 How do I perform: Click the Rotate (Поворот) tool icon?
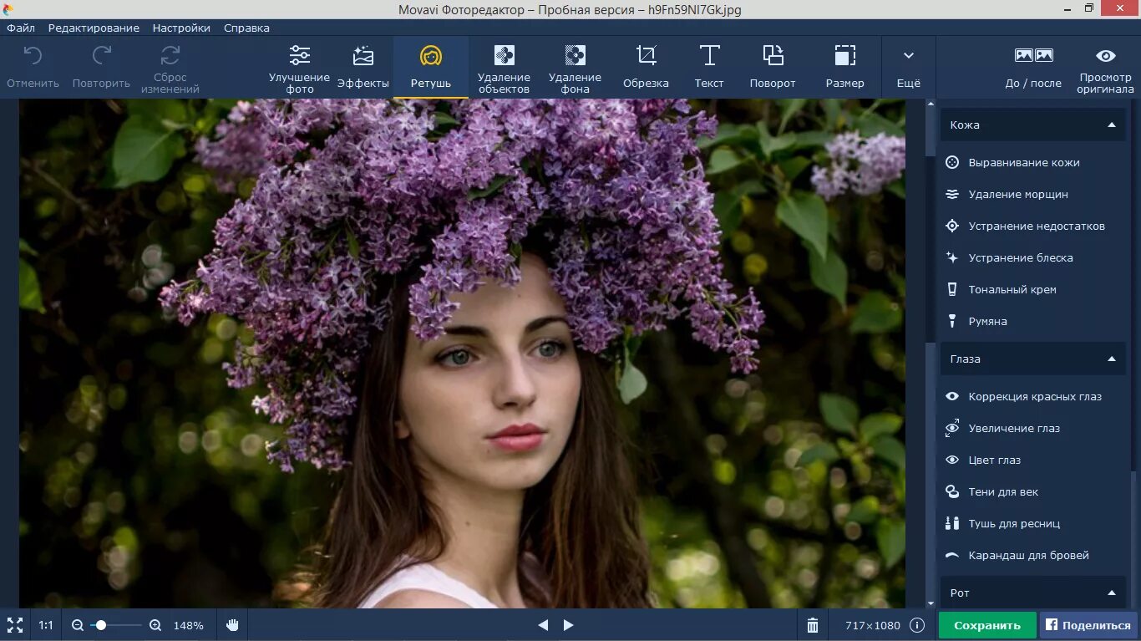point(773,67)
